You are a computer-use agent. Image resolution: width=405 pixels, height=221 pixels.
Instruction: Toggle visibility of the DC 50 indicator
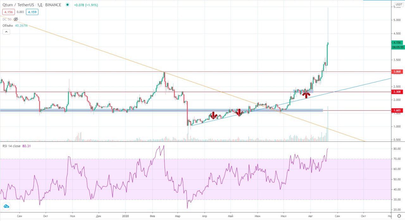tap(16, 19)
